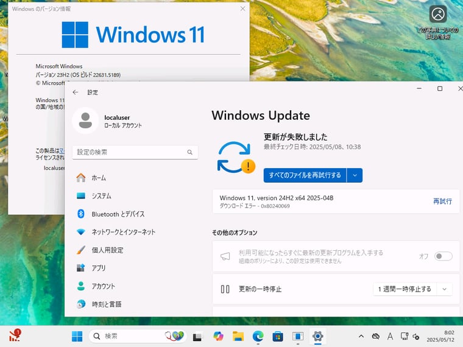
Task: Close the Windows のバージョン情報 dialog
Action: (242, 9)
